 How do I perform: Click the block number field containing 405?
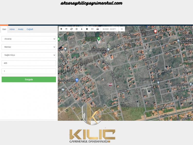29,63
